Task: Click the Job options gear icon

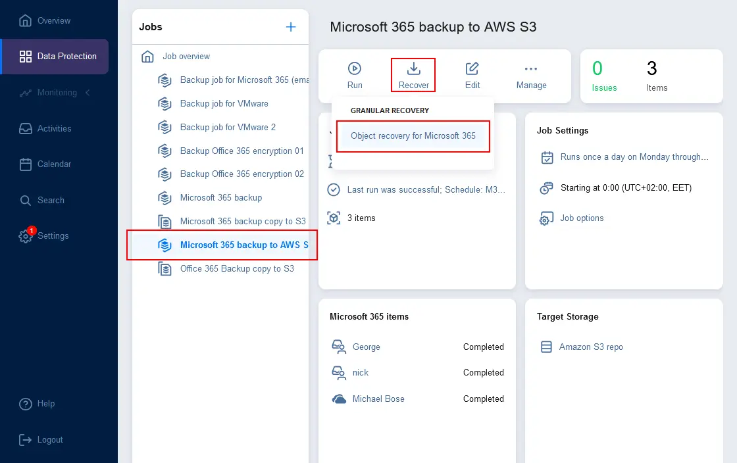Action: (x=546, y=218)
